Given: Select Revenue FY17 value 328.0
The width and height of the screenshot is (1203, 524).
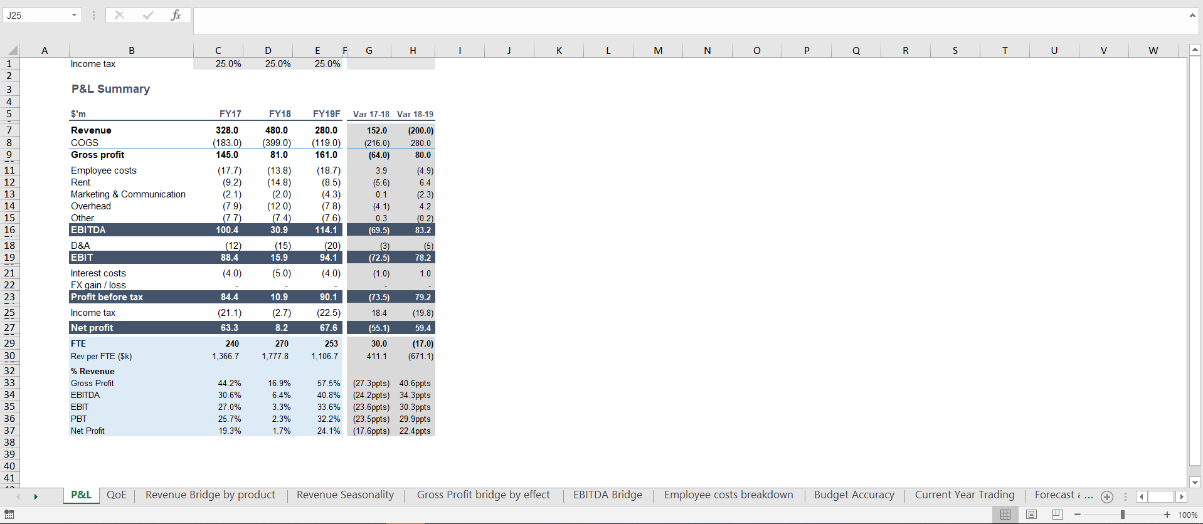Looking at the screenshot, I should (227, 130).
